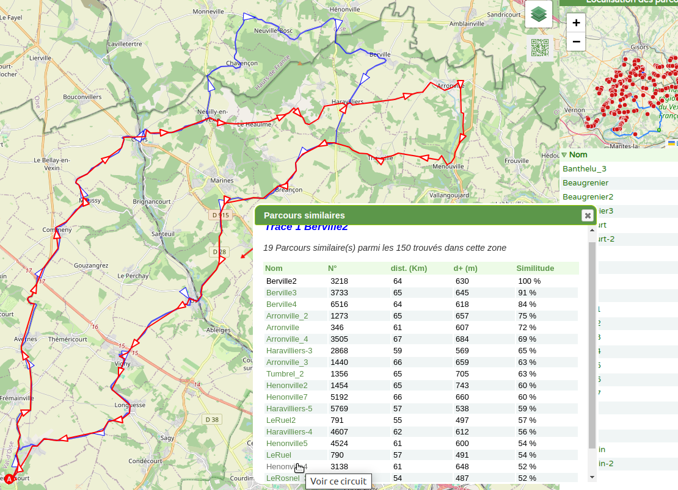Zoom in on the overview map
678x490 pixels.
(575, 23)
